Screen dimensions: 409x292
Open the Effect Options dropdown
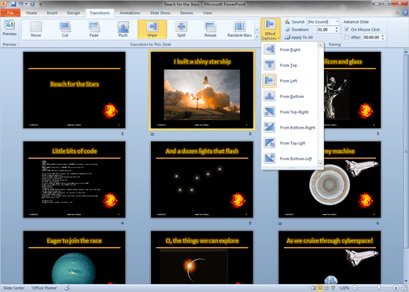[271, 29]
